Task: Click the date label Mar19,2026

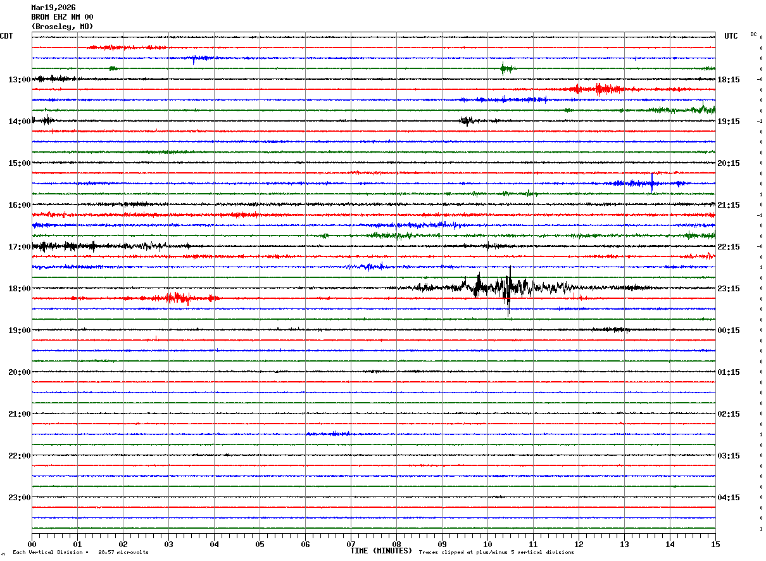Action: (x=53, y=8)
